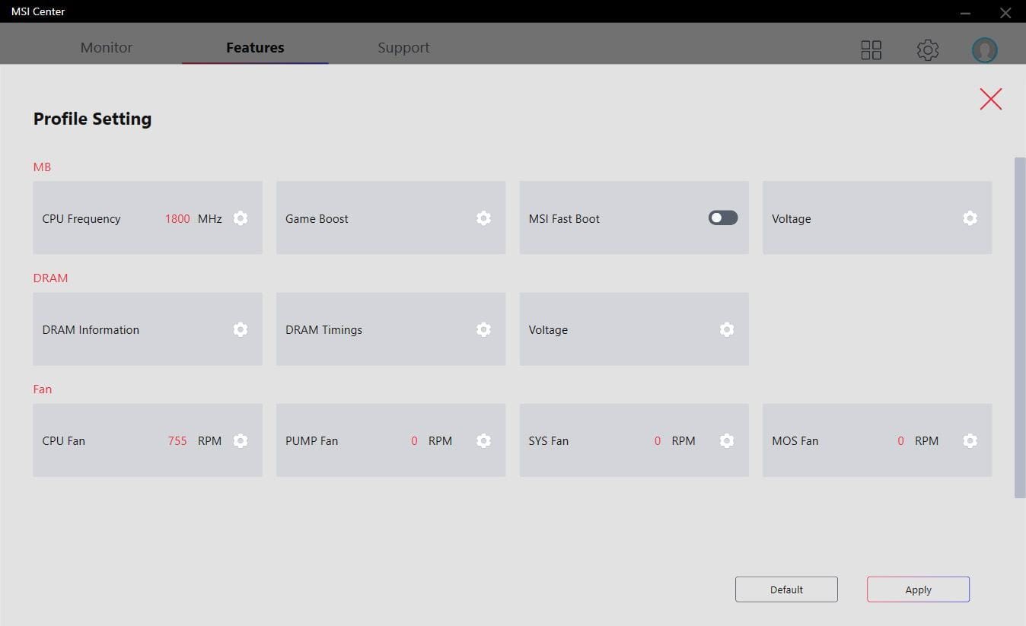1026x626 pixels.
Task: Open MSI Center settings gear
Action: [x=928, y=49]
